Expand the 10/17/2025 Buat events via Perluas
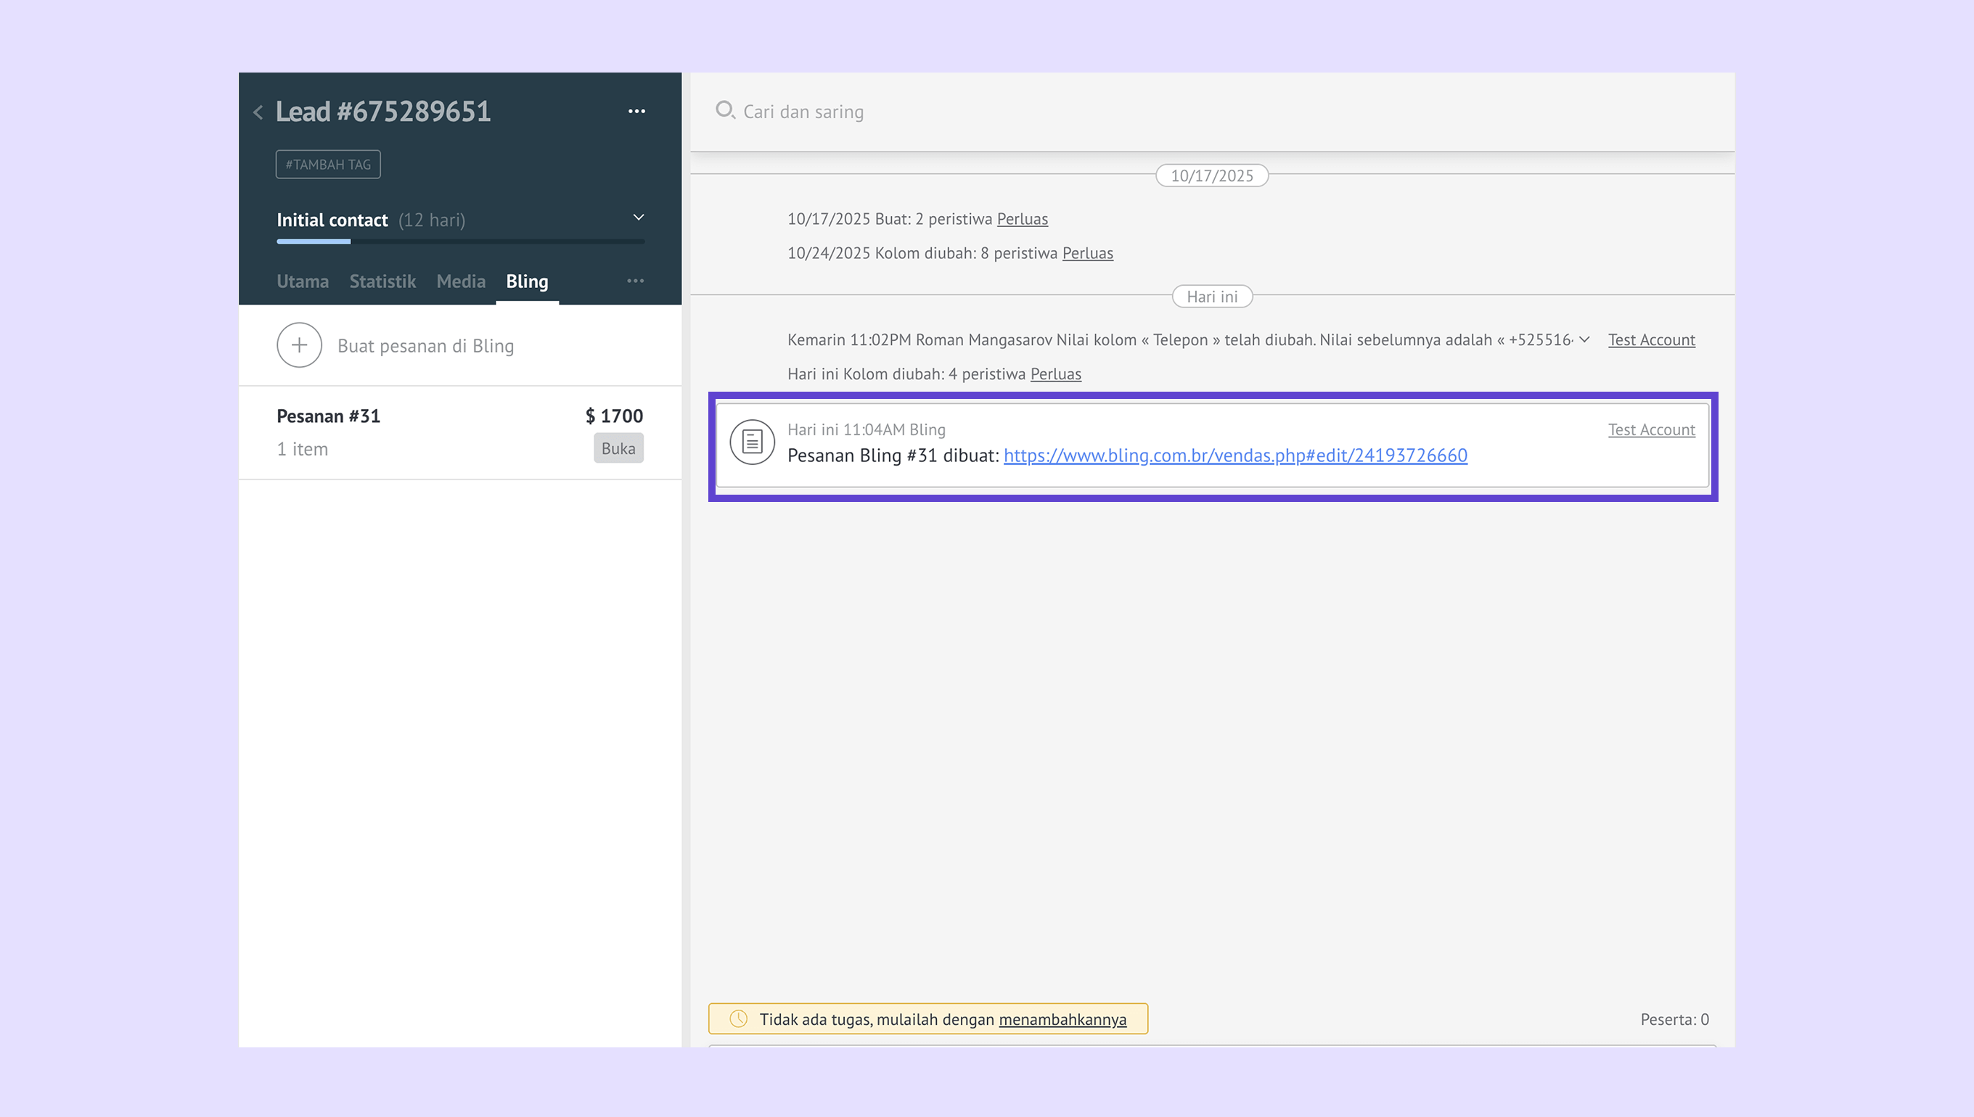The height and width of the screenshot is (1117, 1974). point(1022,219)
